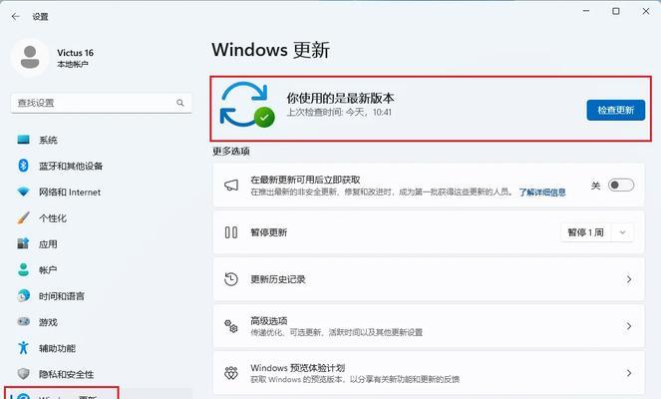Open 更新历史记录 with its chevron

click(628, 279)
